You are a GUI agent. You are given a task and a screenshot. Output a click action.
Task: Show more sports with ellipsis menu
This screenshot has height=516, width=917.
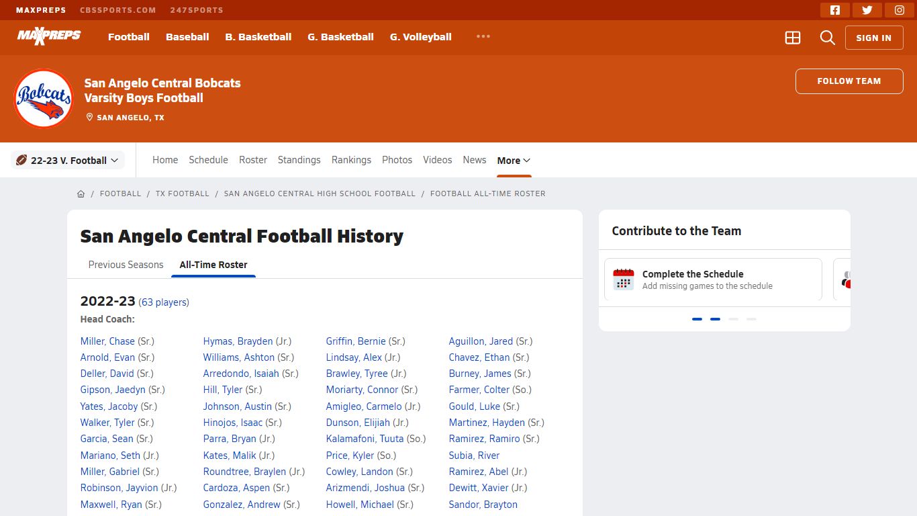click(483, 36)
